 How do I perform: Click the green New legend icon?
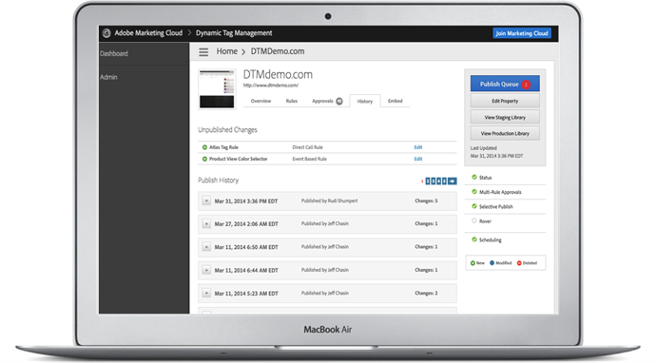click(473, 263)
